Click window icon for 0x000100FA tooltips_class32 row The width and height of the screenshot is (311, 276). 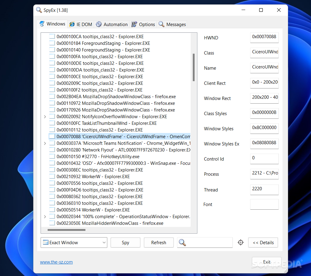[x=52, y=57]
